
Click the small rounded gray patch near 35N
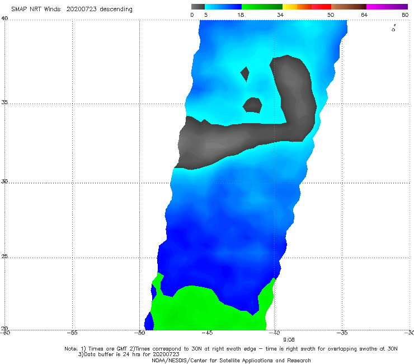[252, 105]
